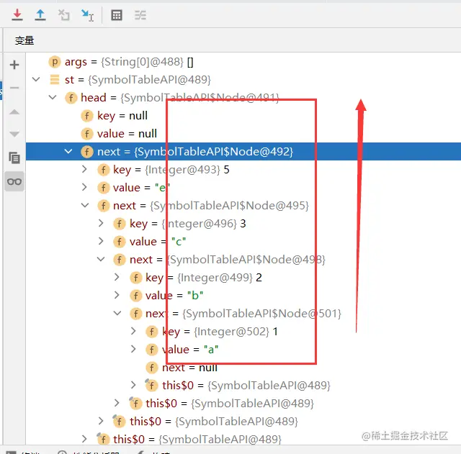
Task: Collapse the selected next Node@492 row
Action: click(68, 152)
